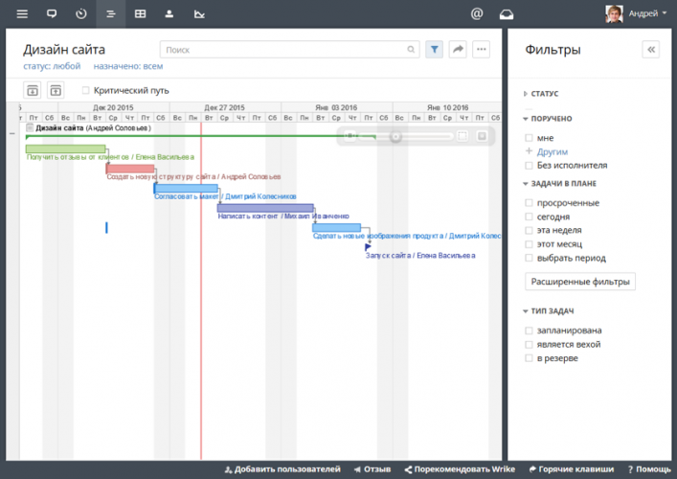
Task: Collapse the Фильтры panel
Action: (651, 50)
